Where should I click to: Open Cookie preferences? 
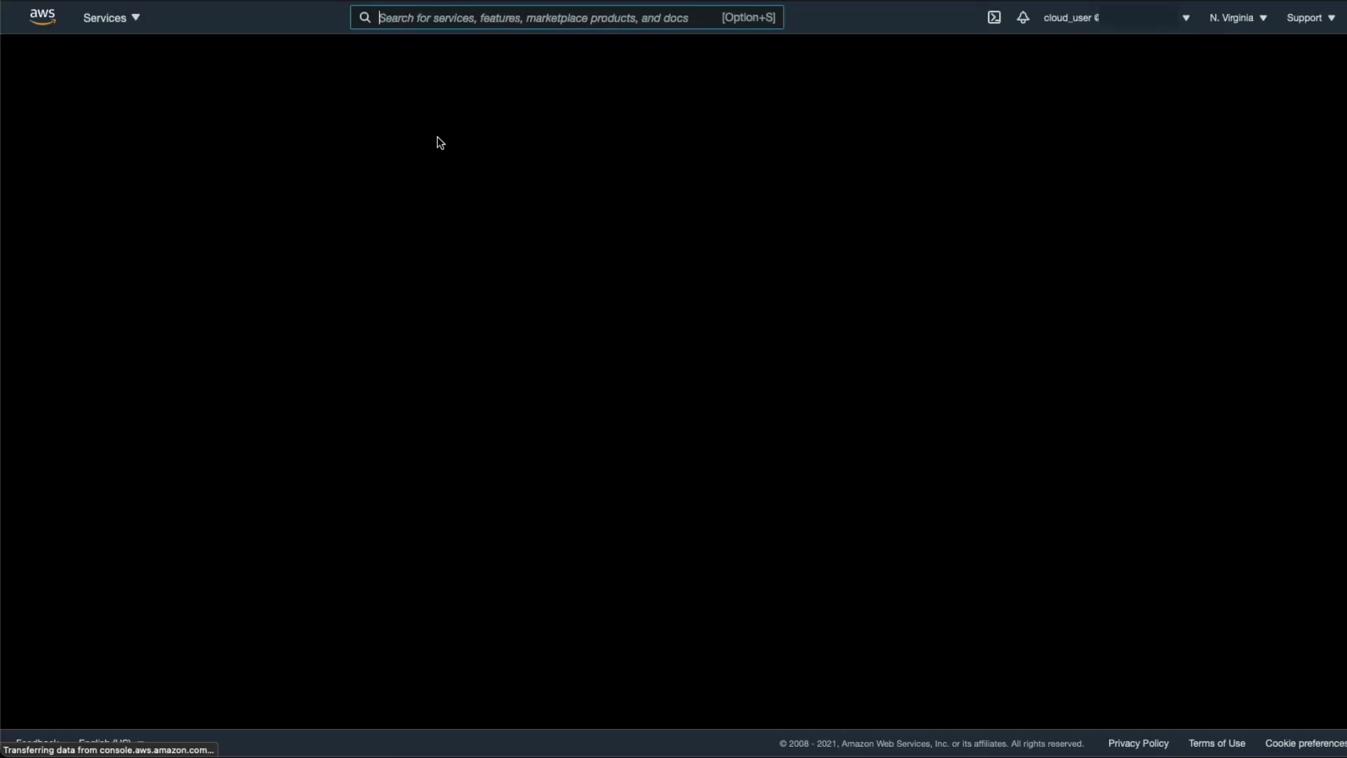click(x=1305, y=743)
